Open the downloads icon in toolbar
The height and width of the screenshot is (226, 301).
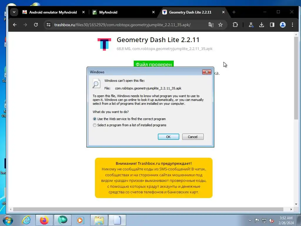pos(261,25)
